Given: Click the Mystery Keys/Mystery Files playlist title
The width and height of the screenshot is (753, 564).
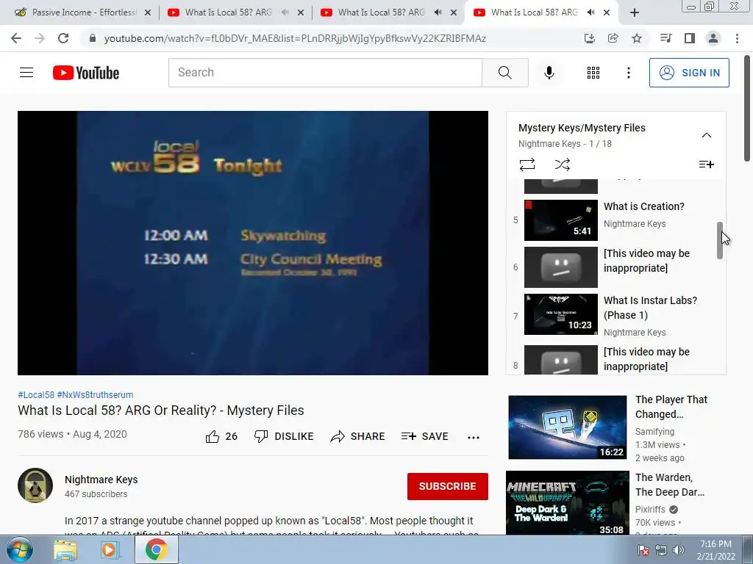Looking at the screenshot, I should pyautogui.click(x=582, y=128).
